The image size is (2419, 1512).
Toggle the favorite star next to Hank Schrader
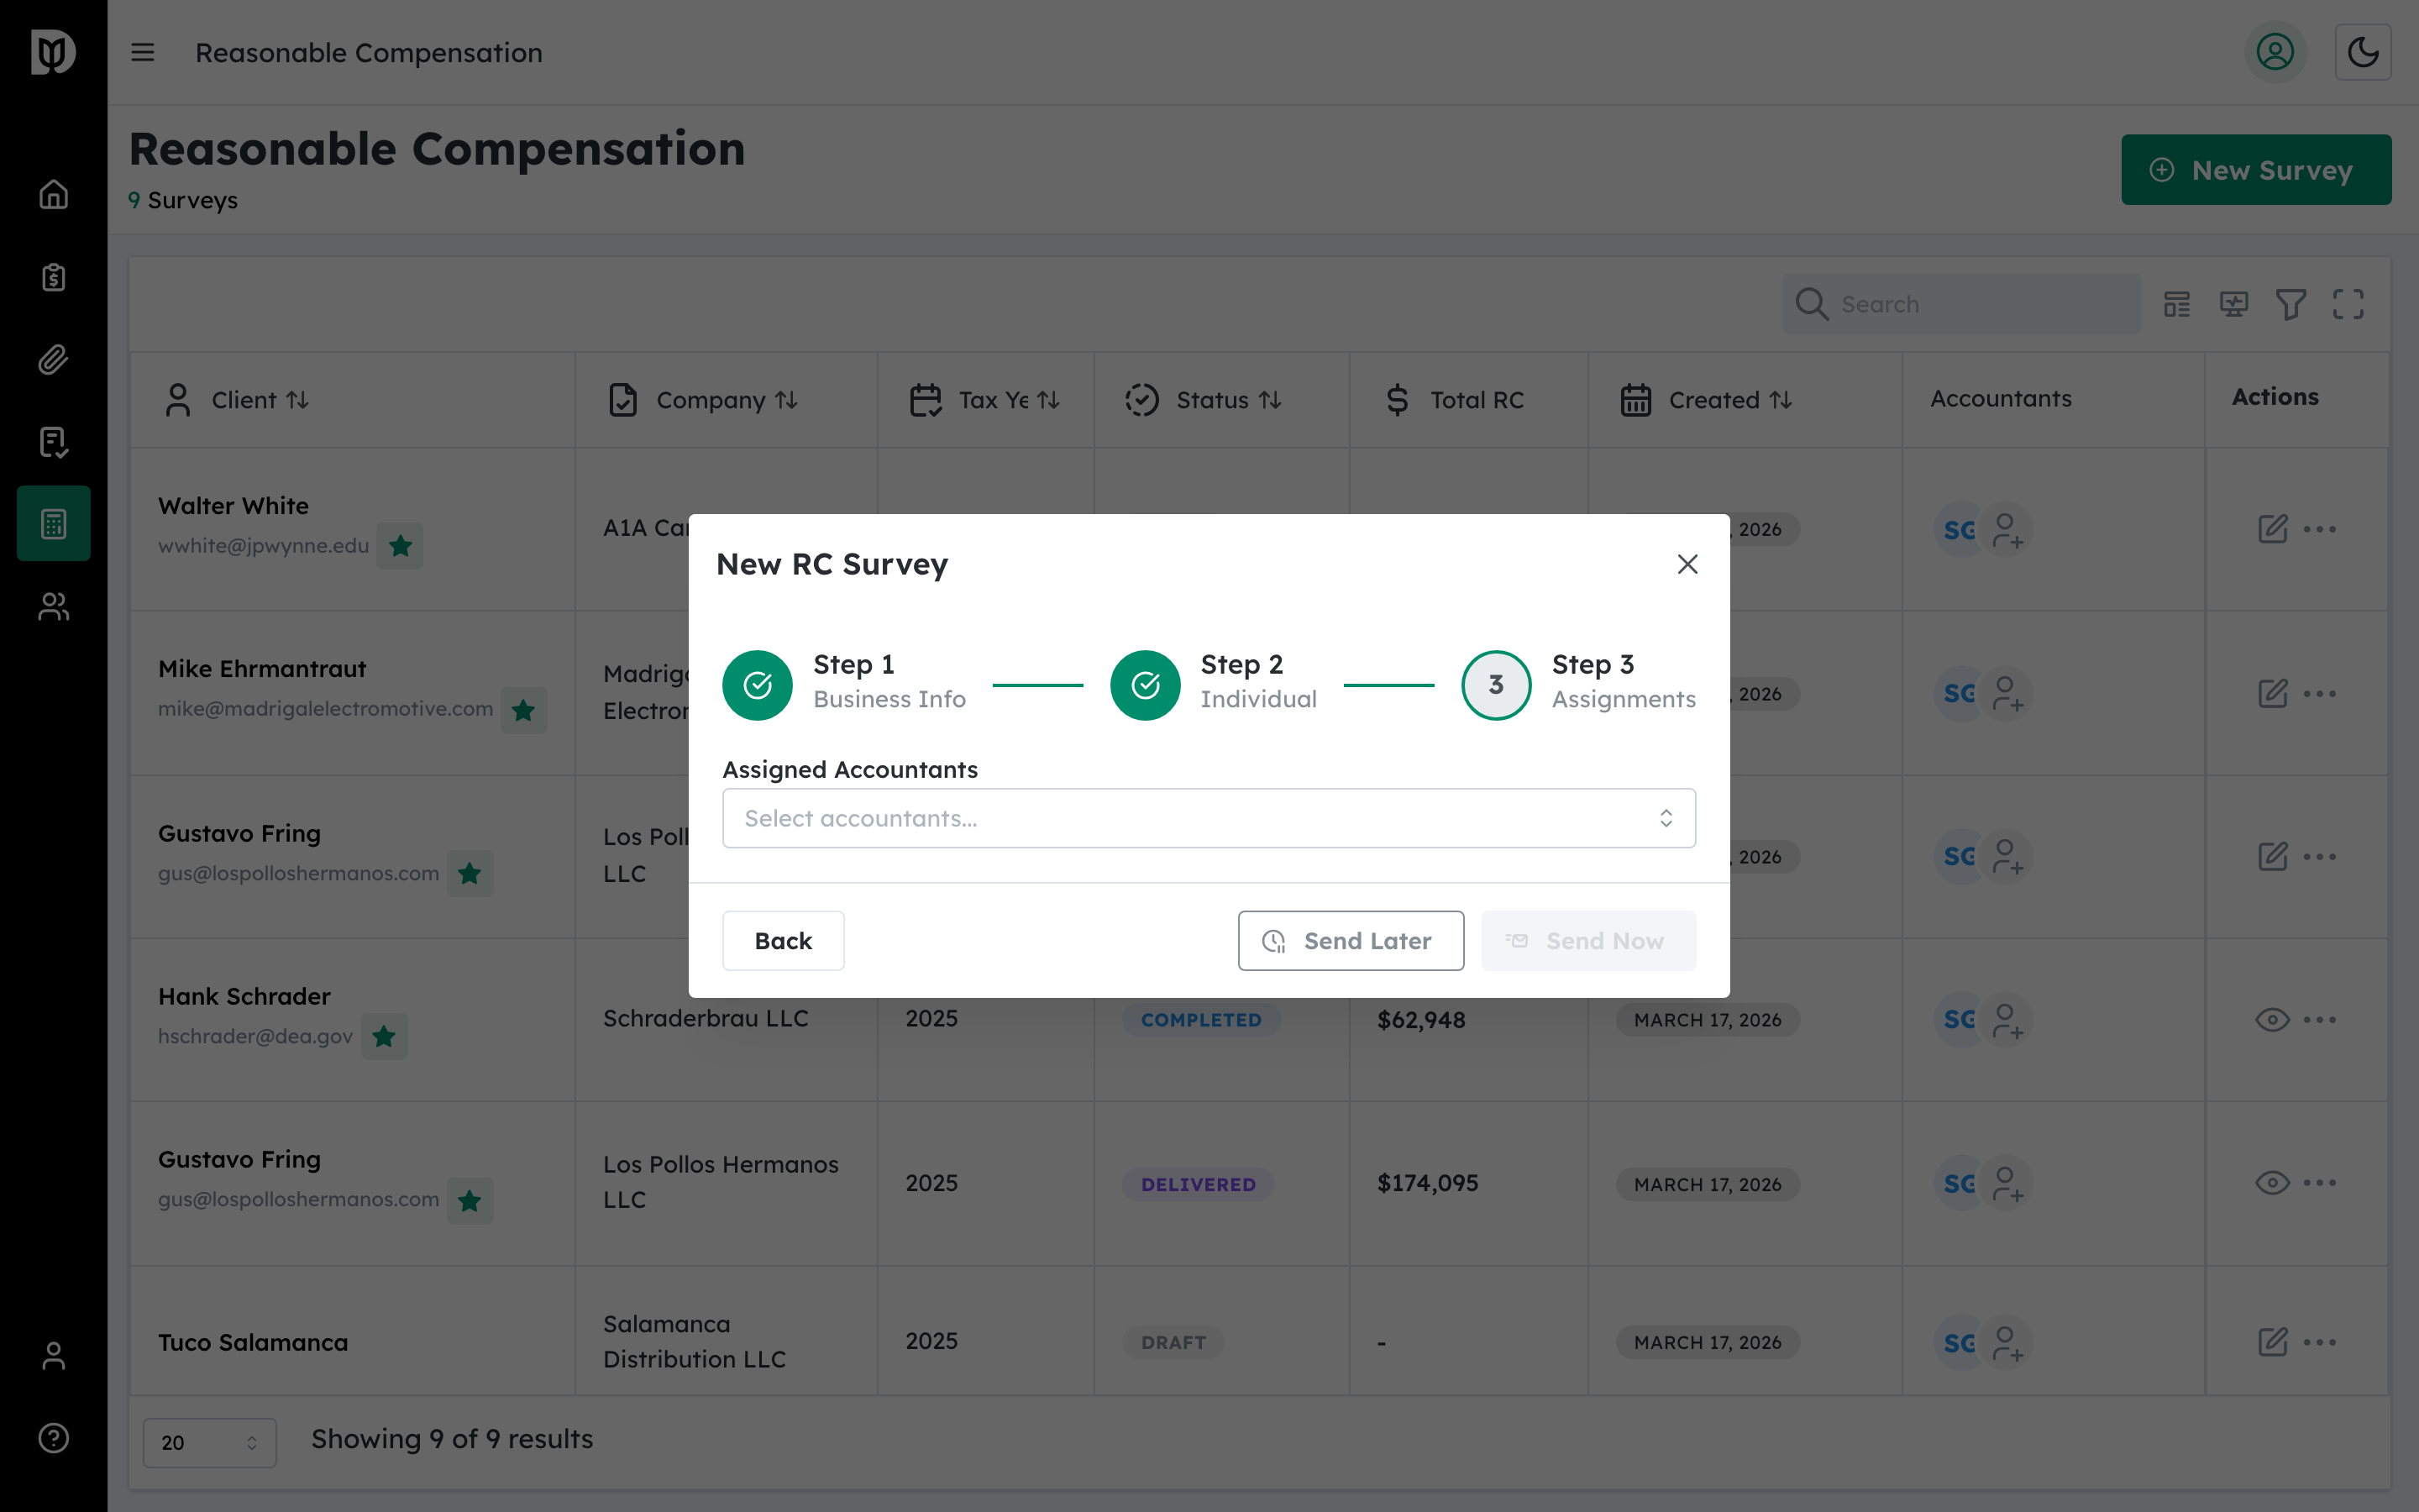click(385, 1036)
